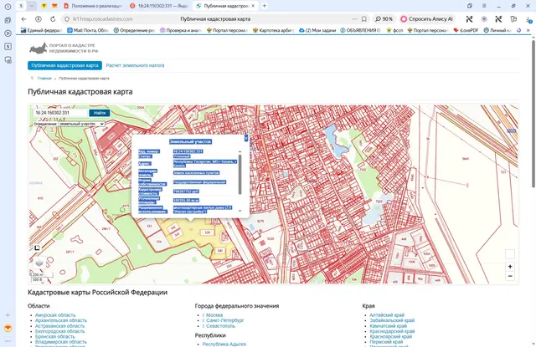536x347 pixels.
Task: Zoom in the map with plus
Action: pos(510,267)
